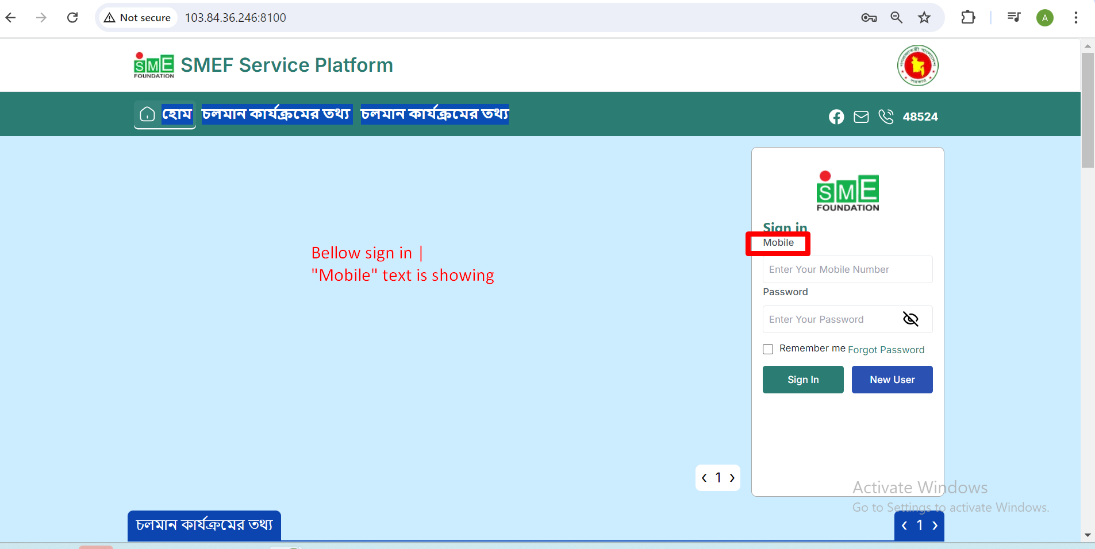
Task: Reload the page with refresh icon
Action: point(72,18)
